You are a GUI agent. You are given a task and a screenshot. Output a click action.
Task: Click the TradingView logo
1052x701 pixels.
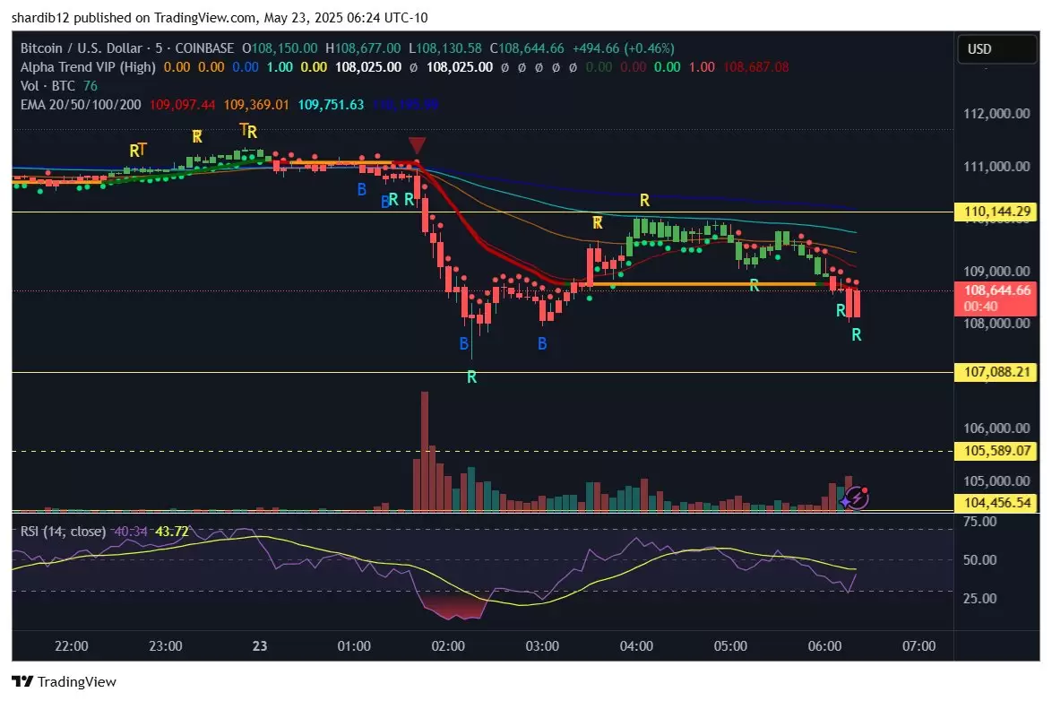click(x=65, y=681)
